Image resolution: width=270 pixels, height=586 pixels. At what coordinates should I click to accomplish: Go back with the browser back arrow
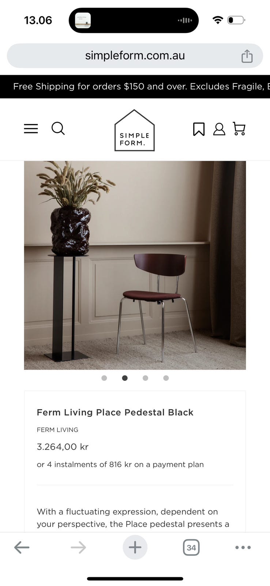tap(22, 548)
